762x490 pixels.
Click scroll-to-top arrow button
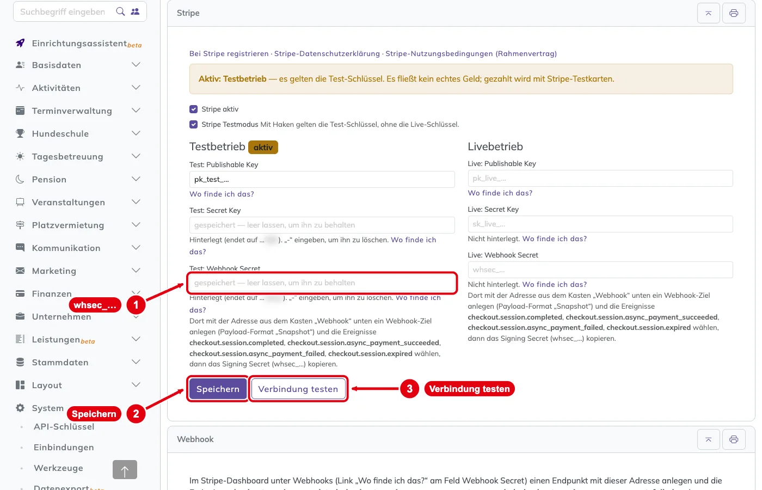tap(125, 470)
